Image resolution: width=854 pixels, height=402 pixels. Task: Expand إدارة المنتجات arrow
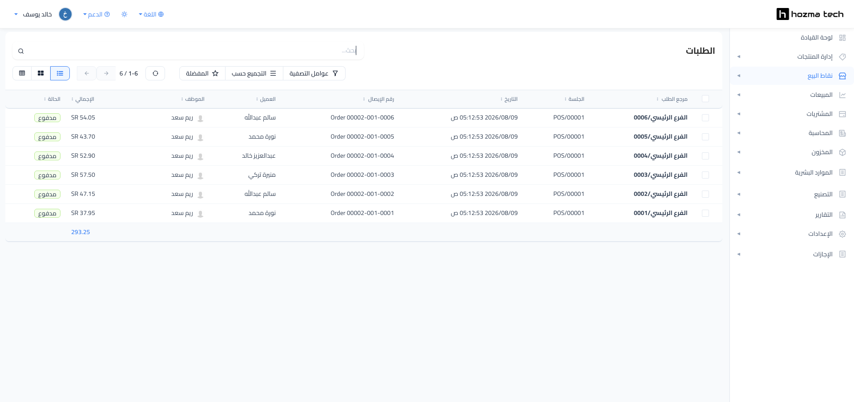click(x=739, y=57)
